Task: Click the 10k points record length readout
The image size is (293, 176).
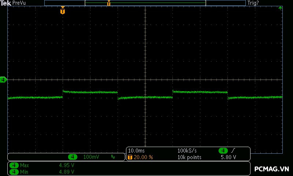Action: click(189, 157)
